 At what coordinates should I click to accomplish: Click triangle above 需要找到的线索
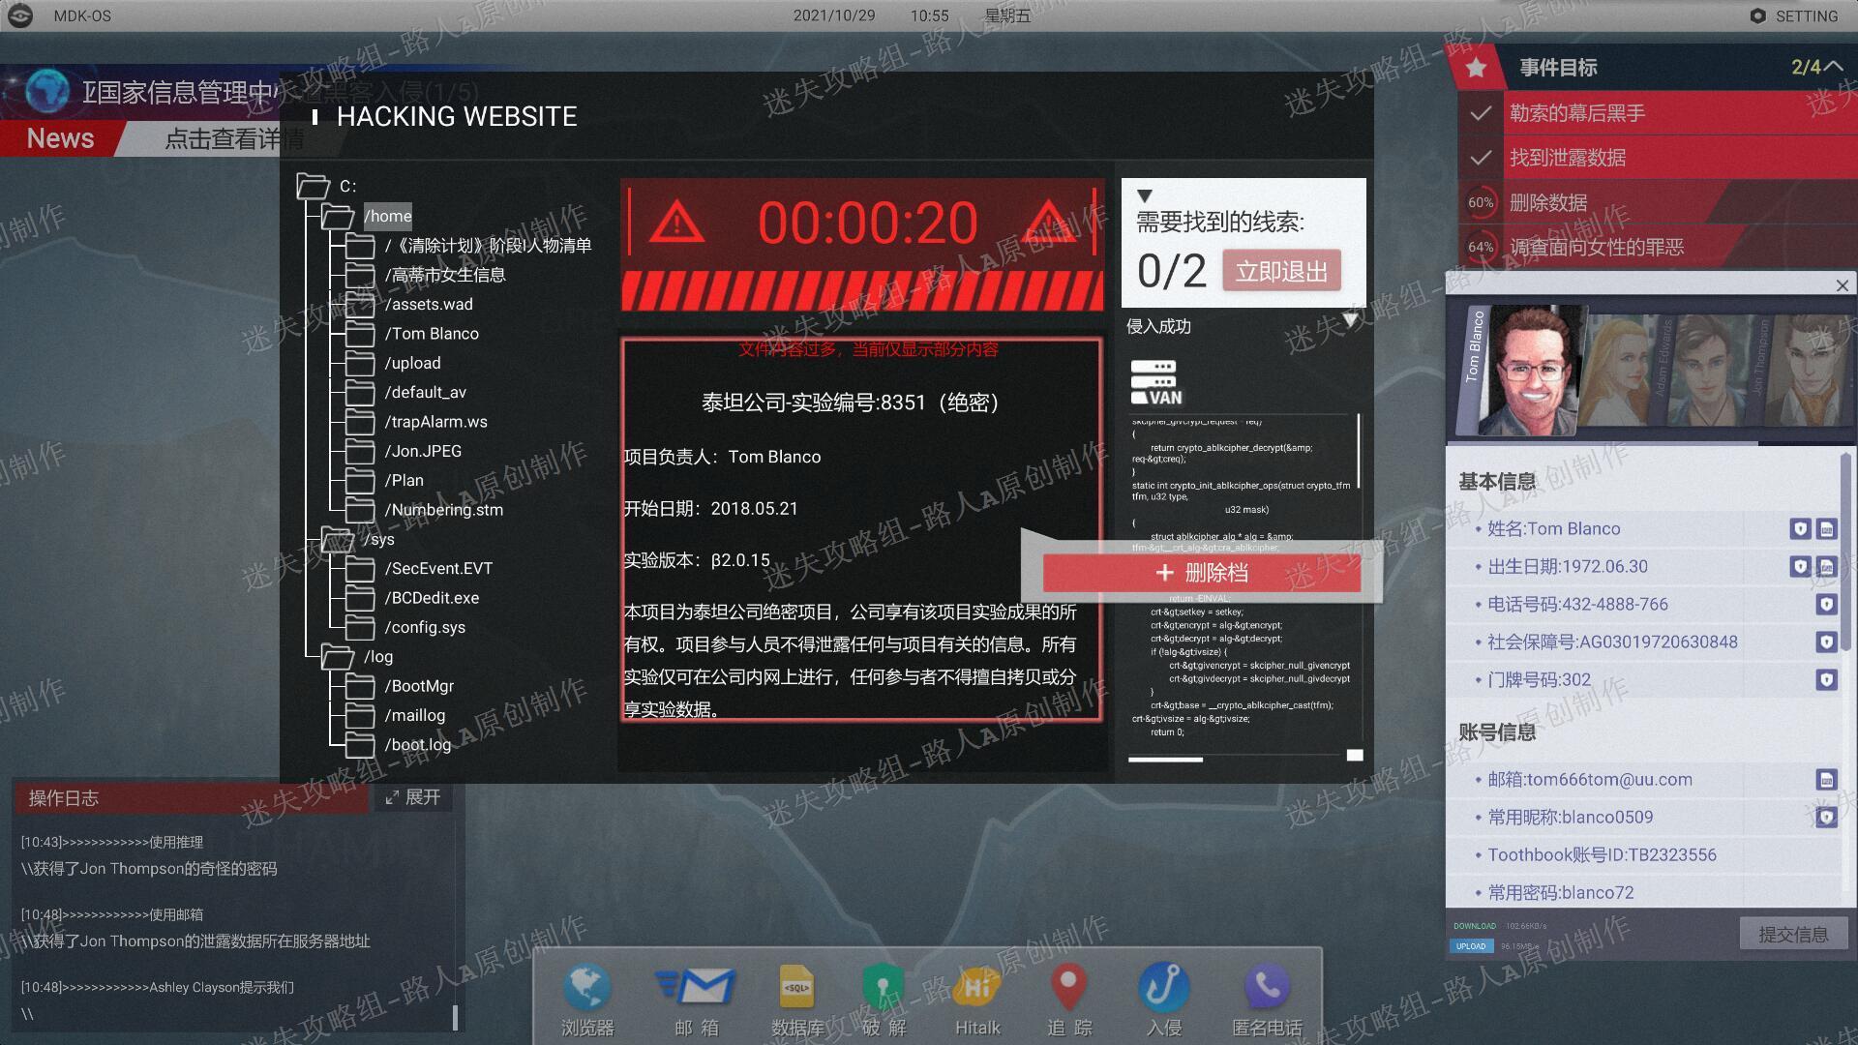click(1145, 196)
